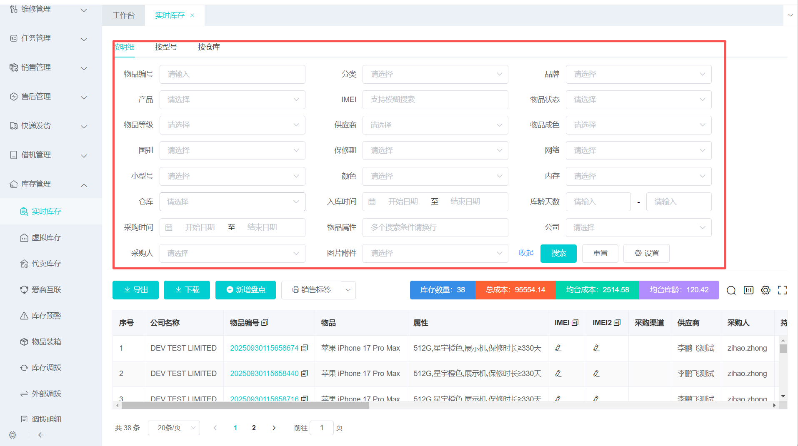798x446 pixels.
Task: Open the column settings gear icon
Action: click(765, 290)
